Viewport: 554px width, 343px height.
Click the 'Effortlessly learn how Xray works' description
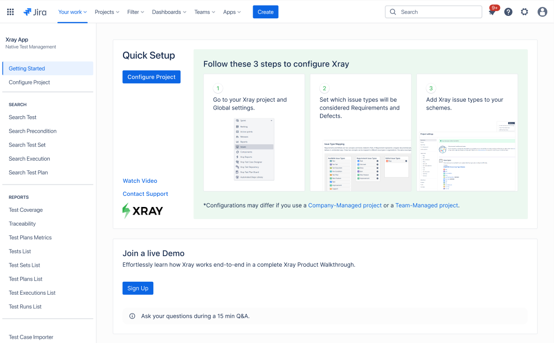point(239,265)
